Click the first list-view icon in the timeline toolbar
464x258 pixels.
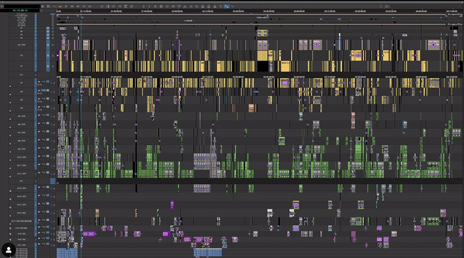click(42, 6)
